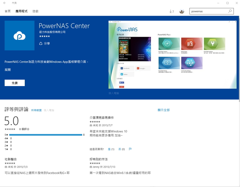Filter reviews by 個人電腦

49,110
